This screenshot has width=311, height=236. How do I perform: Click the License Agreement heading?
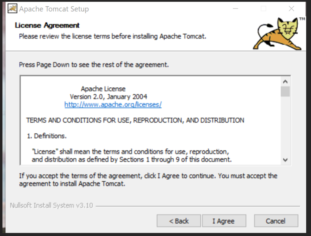pyautogui.click(x=47, y=25)
